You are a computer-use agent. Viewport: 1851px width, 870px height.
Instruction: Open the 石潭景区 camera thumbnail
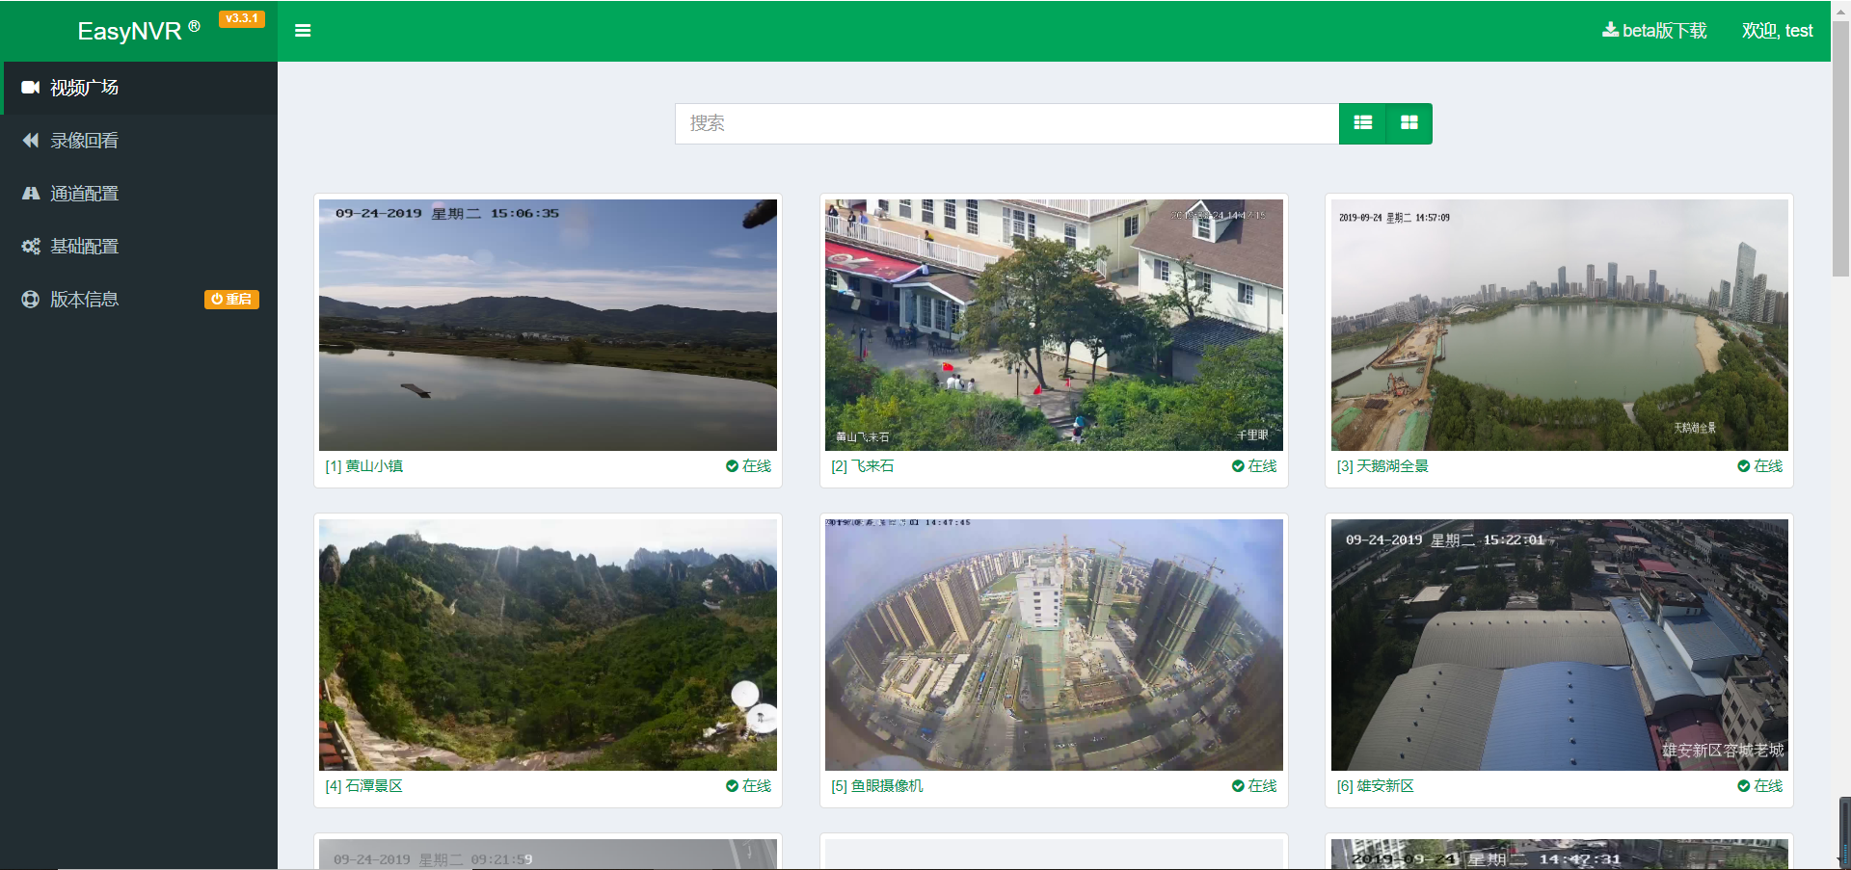pos(548,646)
